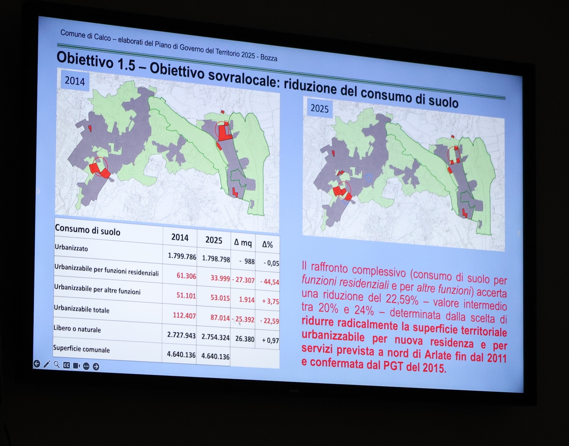
Task: Click cell value 87.014
Action: pyautogui.click(x=220, y=318)
